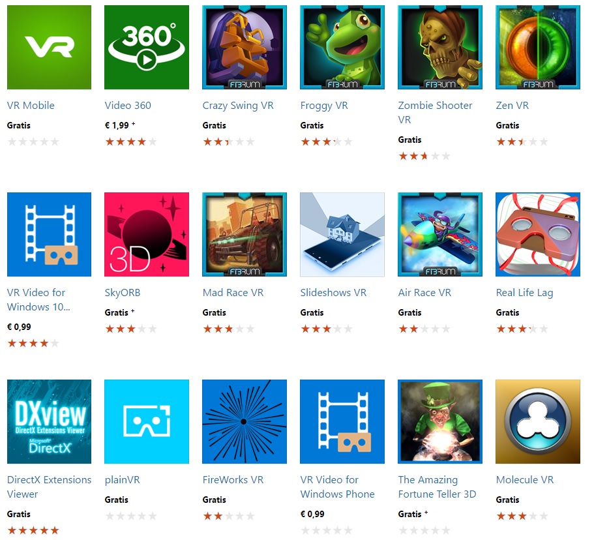Open the Crazy Swing VR game tile
Viewport: 594px width, 540px height.
pos(245,48)
